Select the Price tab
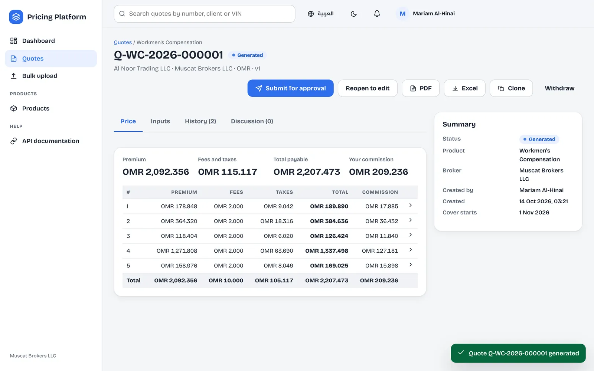This screenshot has height=371, width=594. point(128,121)
